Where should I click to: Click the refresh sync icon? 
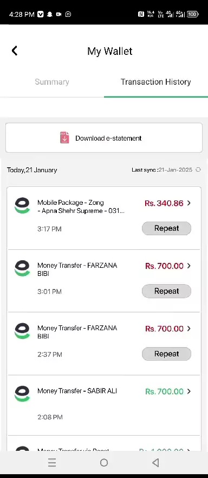(x=198, y=170)
